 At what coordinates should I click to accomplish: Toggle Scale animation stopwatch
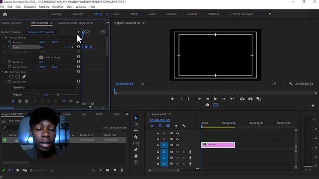tap(10, 47)
